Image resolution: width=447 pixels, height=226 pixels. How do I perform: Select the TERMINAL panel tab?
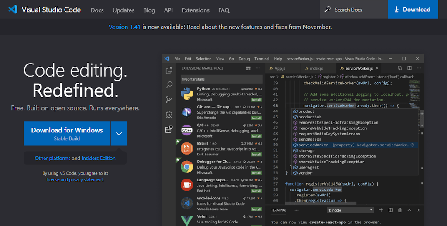279,210
